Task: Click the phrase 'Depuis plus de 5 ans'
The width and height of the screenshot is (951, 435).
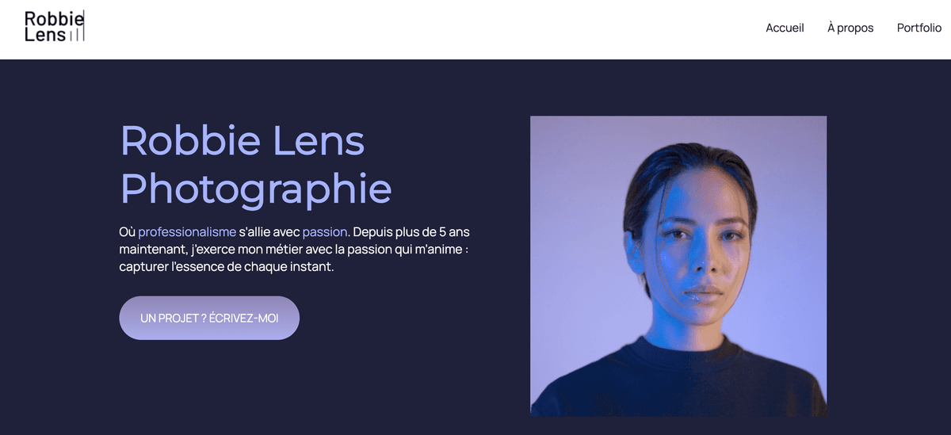Action: 411,232
